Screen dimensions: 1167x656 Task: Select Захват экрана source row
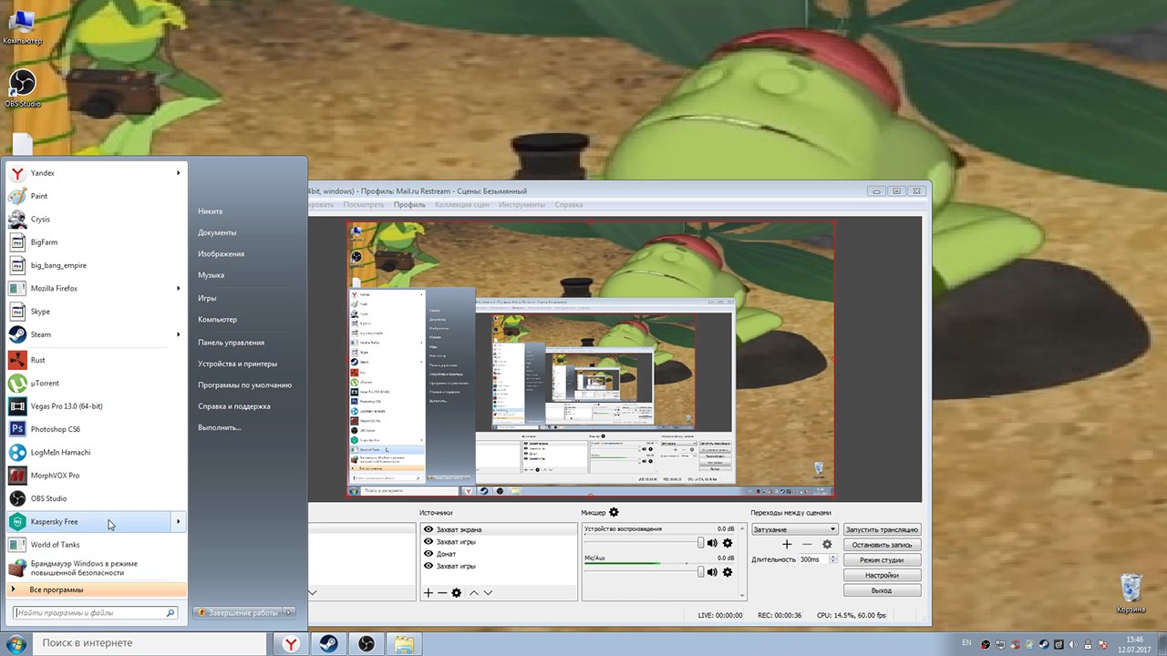point(499,529)
